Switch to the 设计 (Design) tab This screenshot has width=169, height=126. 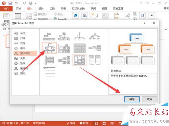(41, 8)
